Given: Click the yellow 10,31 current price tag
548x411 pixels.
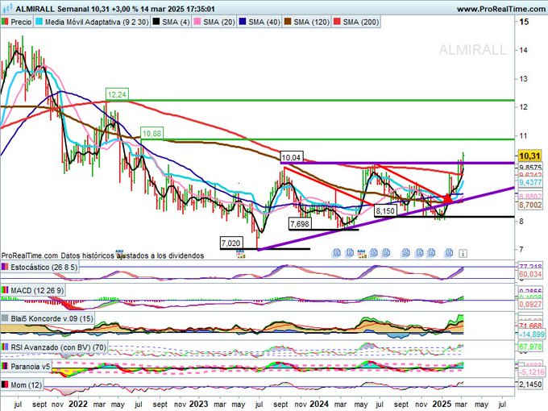Looking at the screenshot, I should [529, 156].
